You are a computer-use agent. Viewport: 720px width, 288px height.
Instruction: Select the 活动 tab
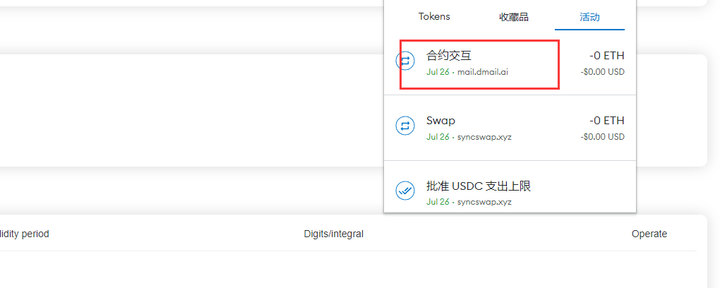(589, 18)
